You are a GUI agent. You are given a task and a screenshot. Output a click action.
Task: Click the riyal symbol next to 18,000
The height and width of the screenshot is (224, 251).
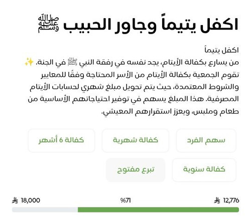(x=15, y=200)
